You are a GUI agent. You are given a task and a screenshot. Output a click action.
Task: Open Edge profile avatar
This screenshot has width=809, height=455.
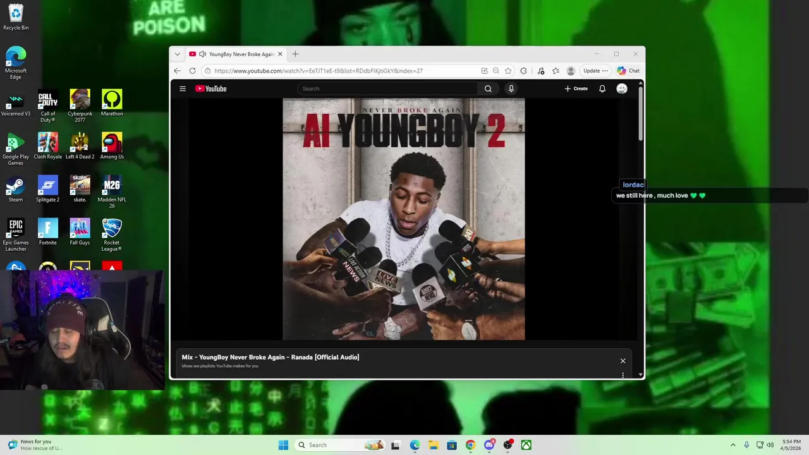pos(571,71)
